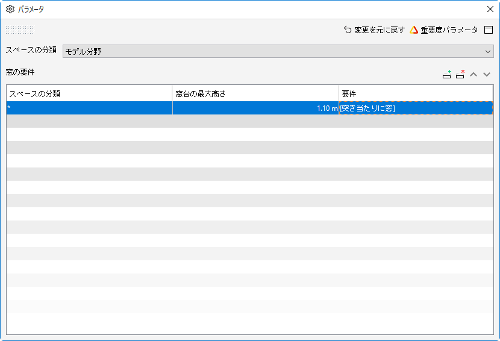Click the 窓の要件 section label
The image size is (500, 341).
click(x=20, y=72)
